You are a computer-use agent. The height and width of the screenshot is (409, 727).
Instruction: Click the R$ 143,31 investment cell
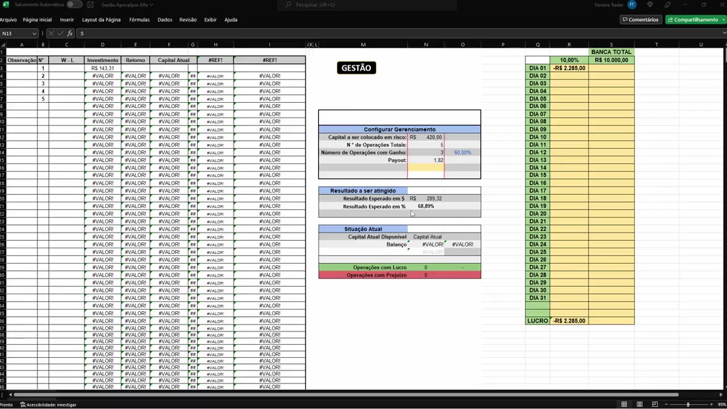tap(103, 68)
